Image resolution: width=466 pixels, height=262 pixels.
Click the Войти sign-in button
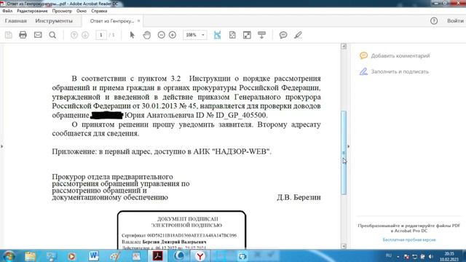click(x=455, y=21)
